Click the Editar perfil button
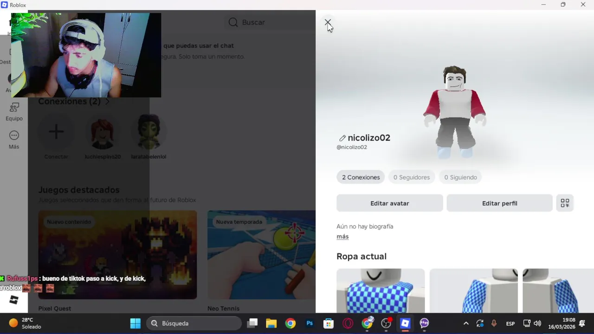The height and width of the screenshot is (334, 594). pyautogui.click(x=500, y=203)
